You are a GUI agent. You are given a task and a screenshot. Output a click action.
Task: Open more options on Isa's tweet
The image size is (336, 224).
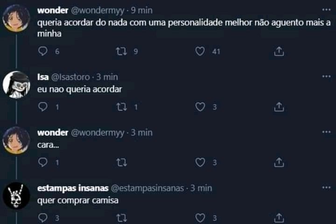pyautogui.click(x=326, y=75)
